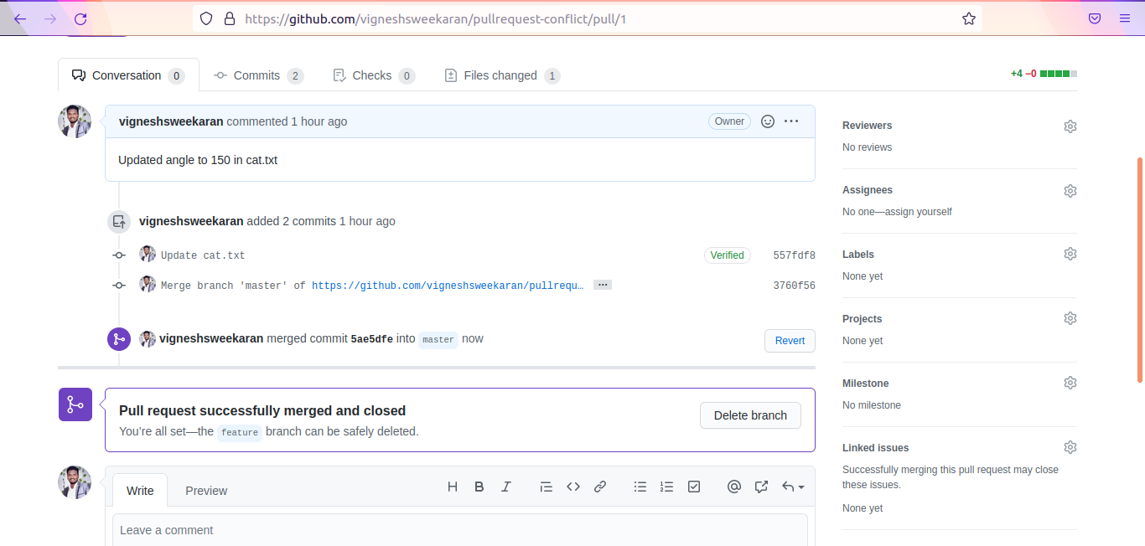Open commit hash 3760f56
Screen dimensions: 1145x546
794,286
